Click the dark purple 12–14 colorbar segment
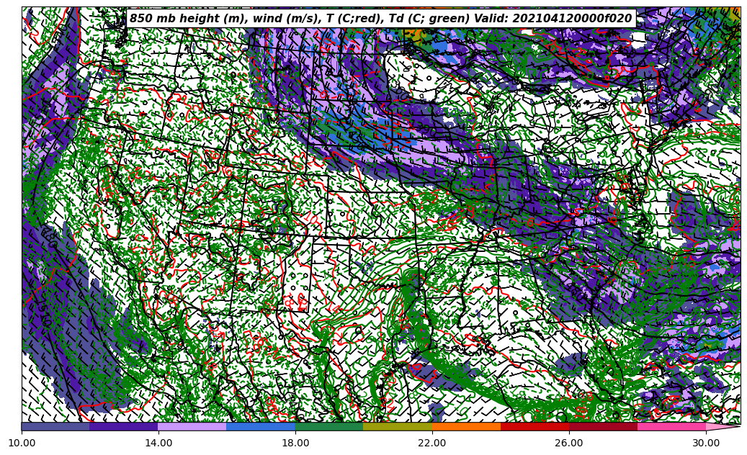 tap(124, 426)
